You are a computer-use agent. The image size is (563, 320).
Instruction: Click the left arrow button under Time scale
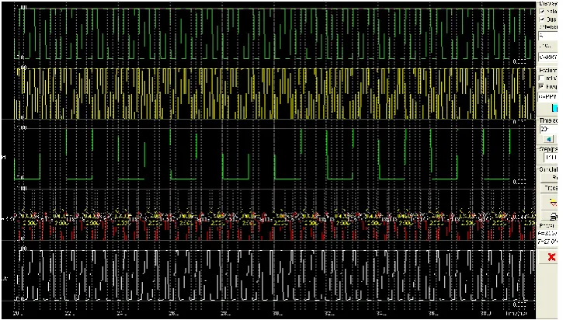[548, 139]
